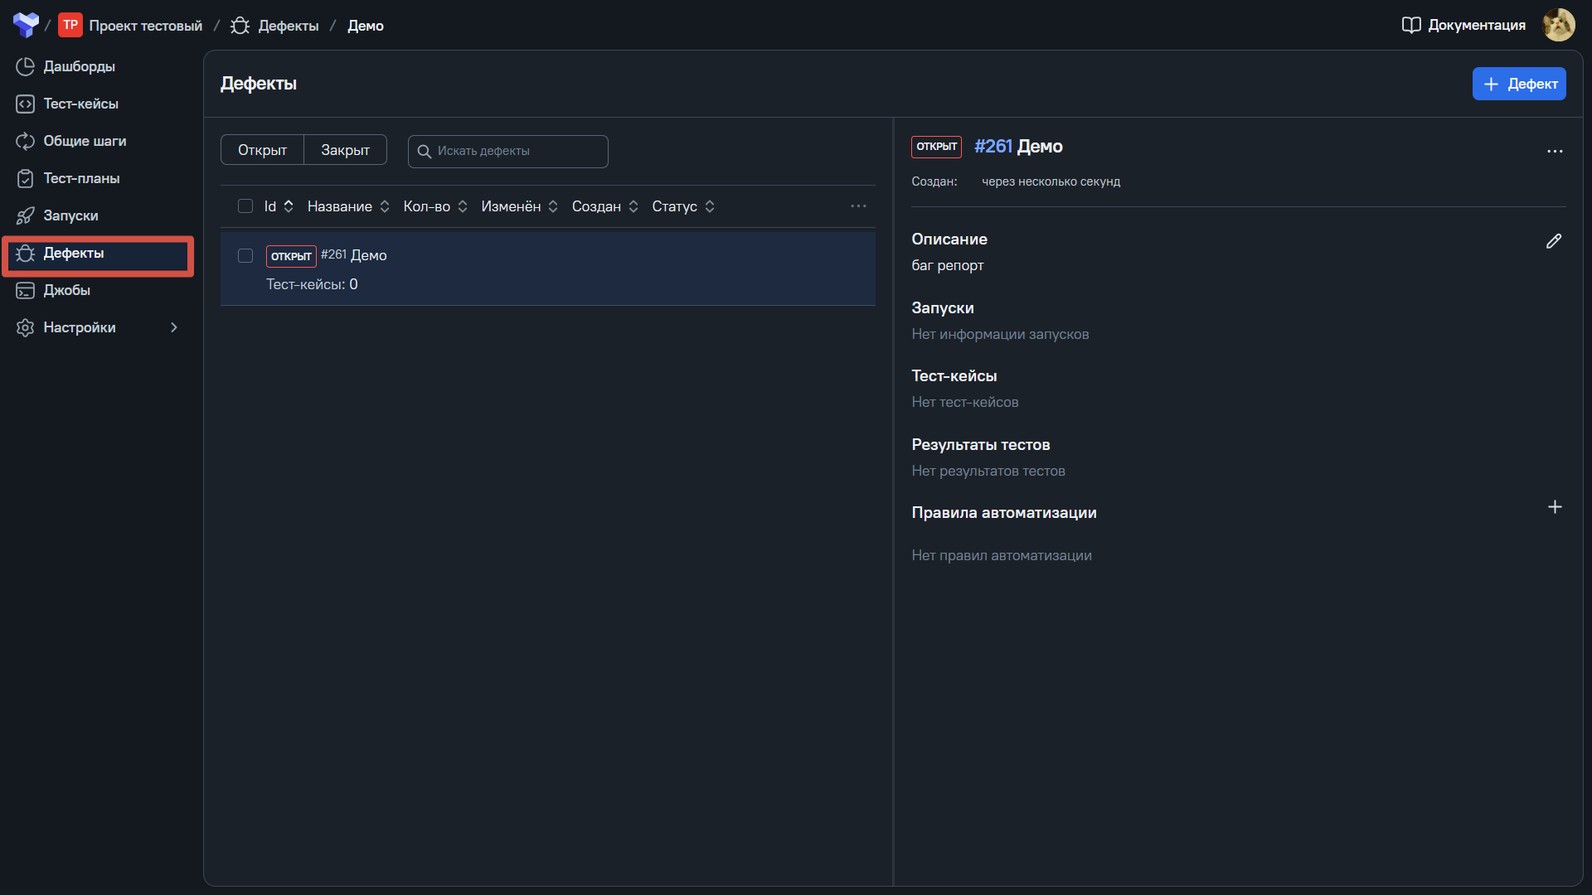
Task: Check the checkbox for defect #261 Демо
Action: [x=245, y=255]
